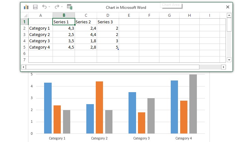
Task: Click the horizontal scrollbar right arrow
Action: 224,67
